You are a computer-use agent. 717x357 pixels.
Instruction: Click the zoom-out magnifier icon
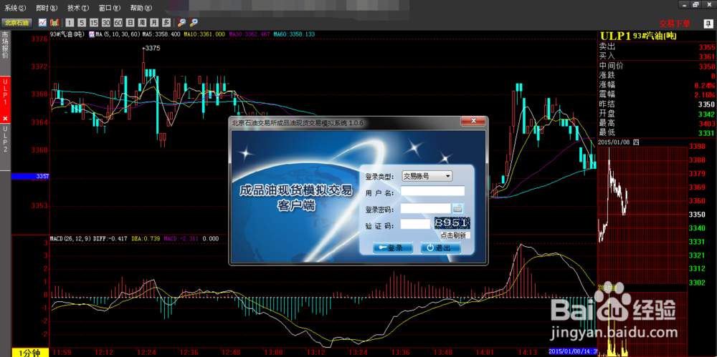[x=181, y=22]
